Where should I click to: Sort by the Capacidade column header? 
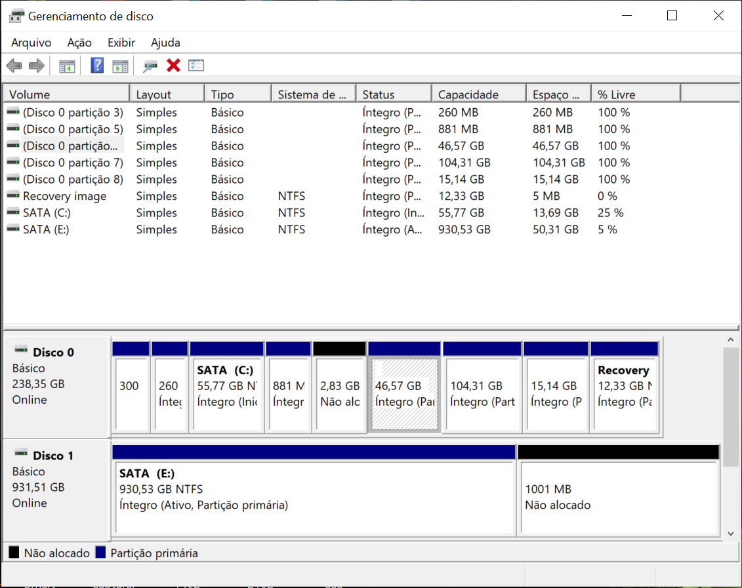[x=479, y=94]
